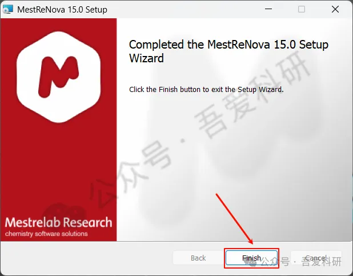Click the large diagonal 公众号 watermark text

click(131, 174)
